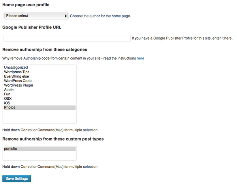The image size is (237, 186).
Task: Open the home page author dropdown
Action: coord(36,16)
